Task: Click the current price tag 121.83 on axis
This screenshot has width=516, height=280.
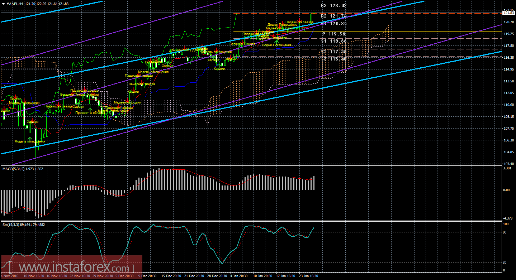Action: [508, 13]
